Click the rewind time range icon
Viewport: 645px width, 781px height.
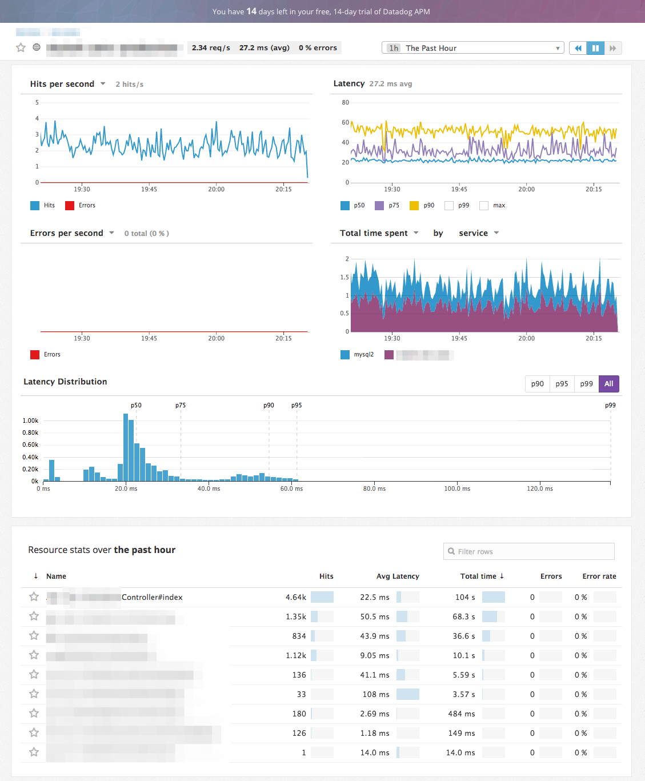(x=578, y=47)
